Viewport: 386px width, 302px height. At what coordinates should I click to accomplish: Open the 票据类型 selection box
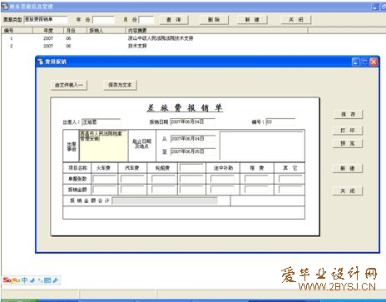click(x=46, y=19)
